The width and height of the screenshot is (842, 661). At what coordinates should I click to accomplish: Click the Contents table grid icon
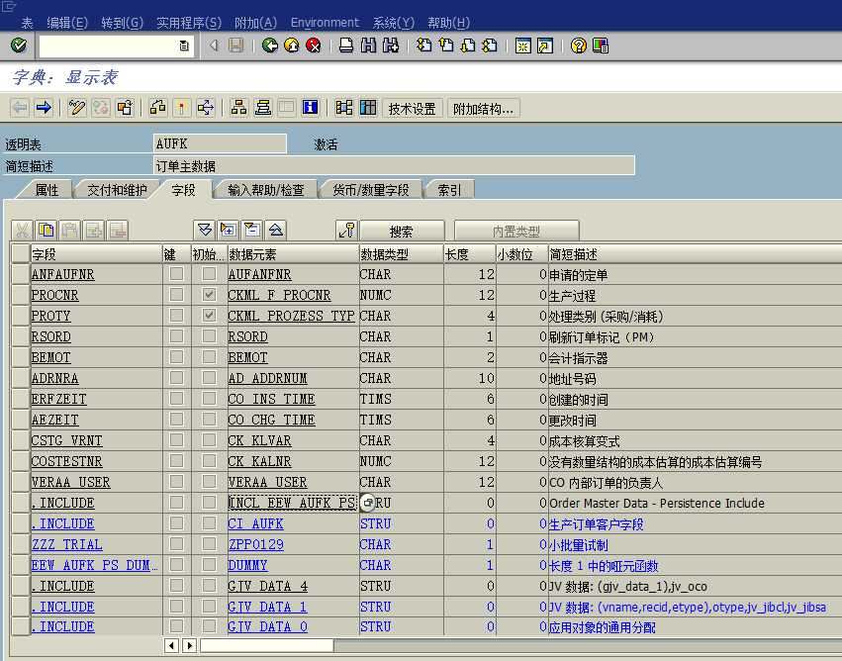coord(368,108)
